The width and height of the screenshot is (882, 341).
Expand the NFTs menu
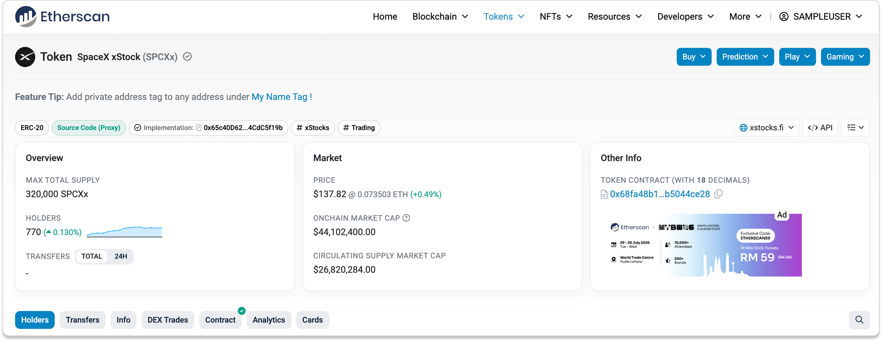click(556, 17)
